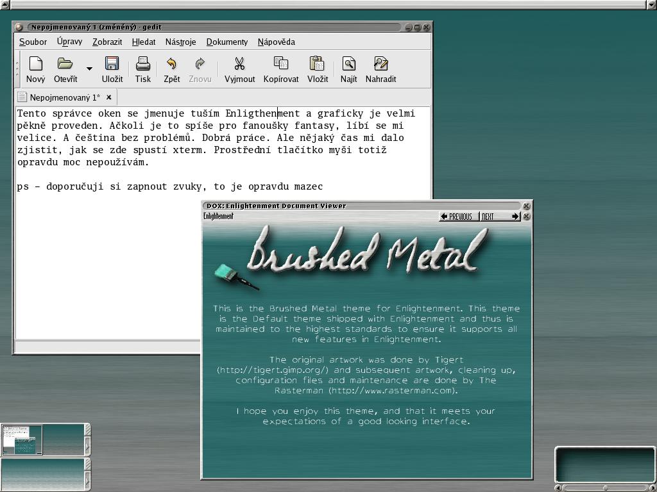Click the arrow button on the lower pager

coord(87,479)
